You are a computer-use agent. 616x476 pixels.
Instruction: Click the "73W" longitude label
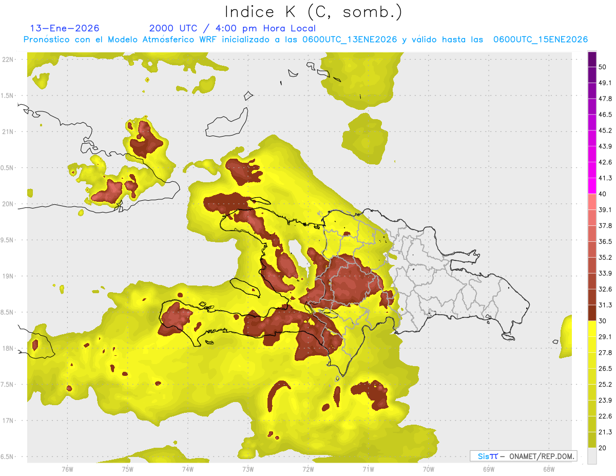pos(248,469)
